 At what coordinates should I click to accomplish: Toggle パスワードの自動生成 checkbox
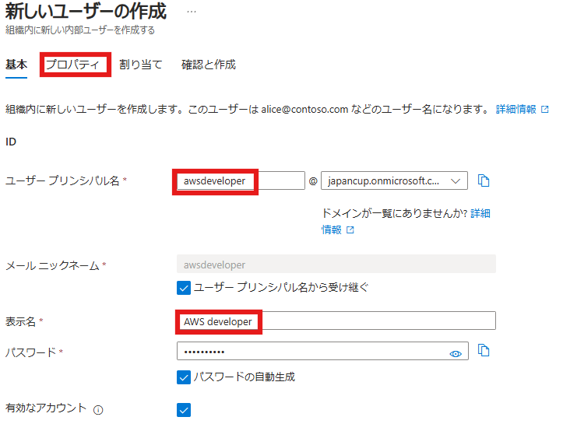[x=184, y=377]
